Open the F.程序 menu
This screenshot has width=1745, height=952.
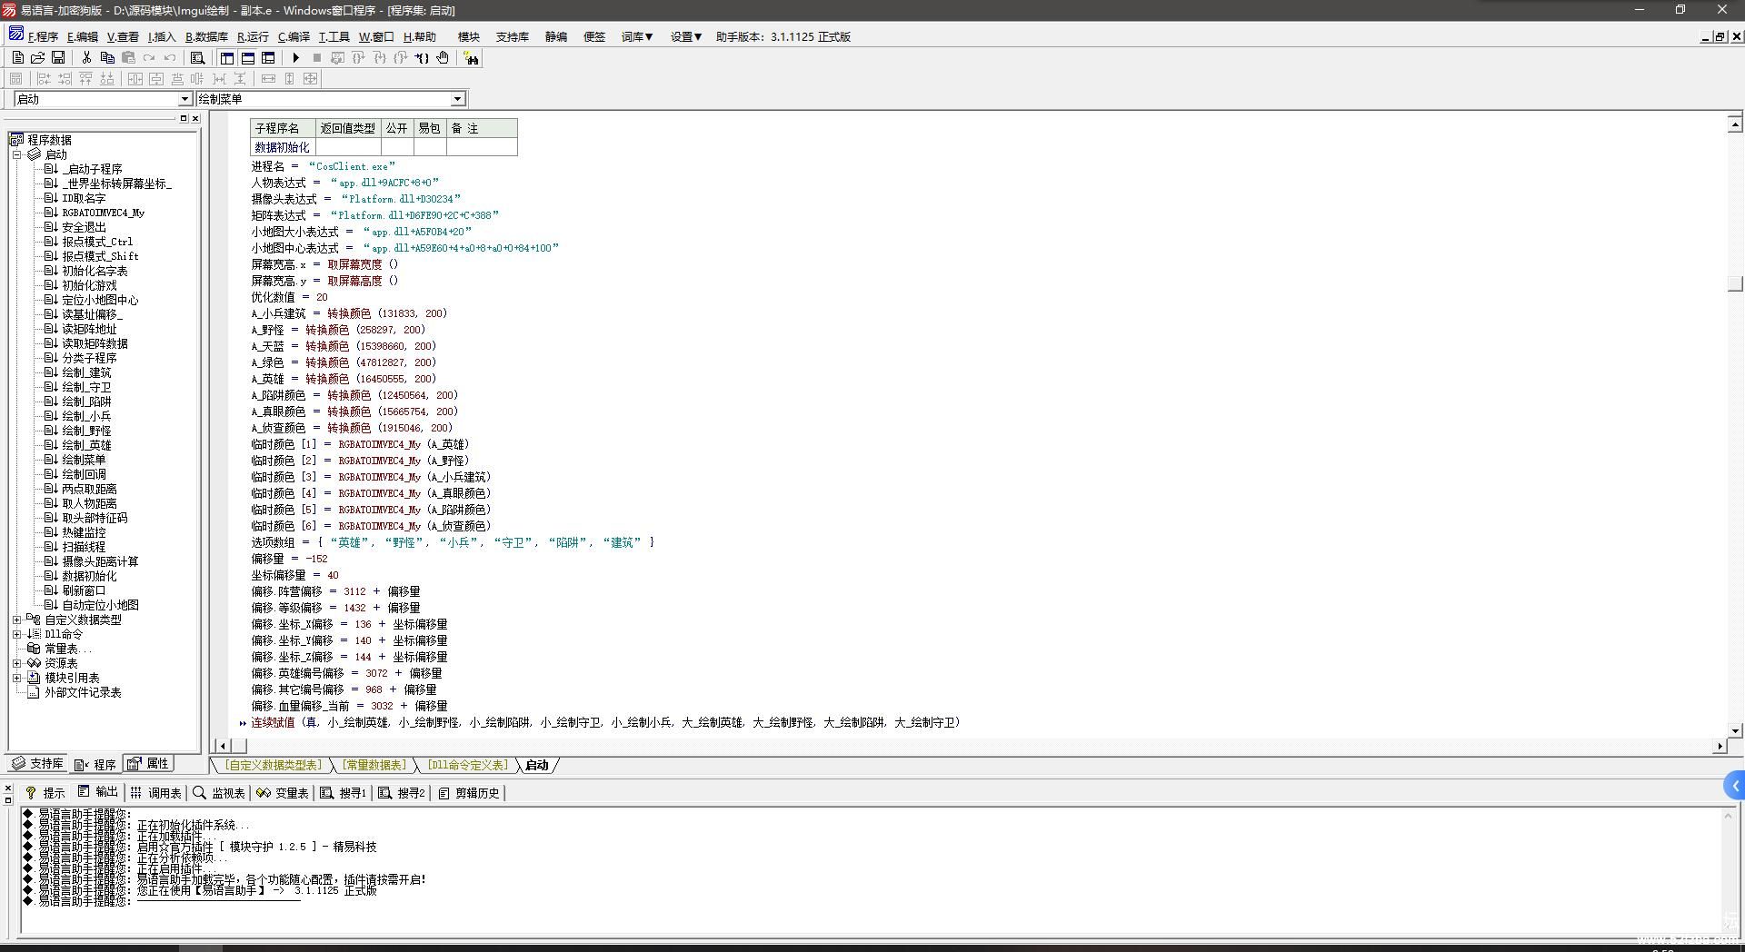pyautogui.click(x=43, y=37)
